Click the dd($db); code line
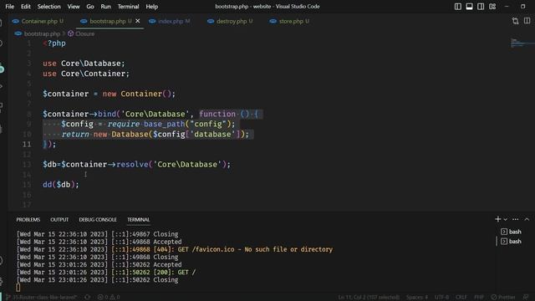 tap(61, 185)
